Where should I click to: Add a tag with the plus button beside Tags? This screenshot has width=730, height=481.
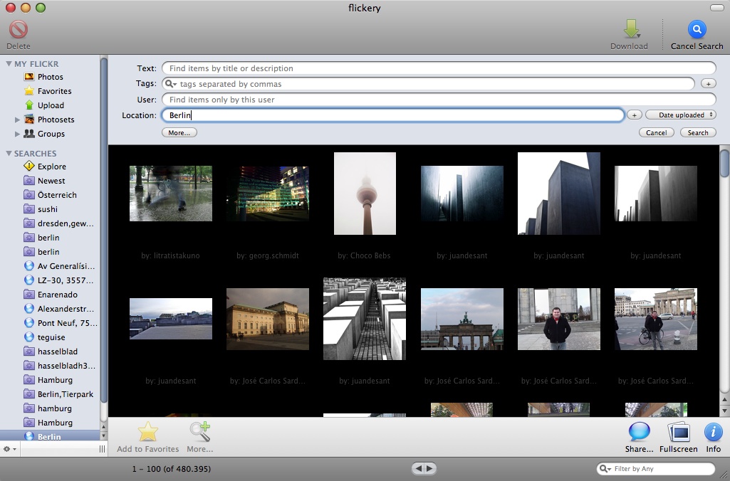click(x=708, y=83)
